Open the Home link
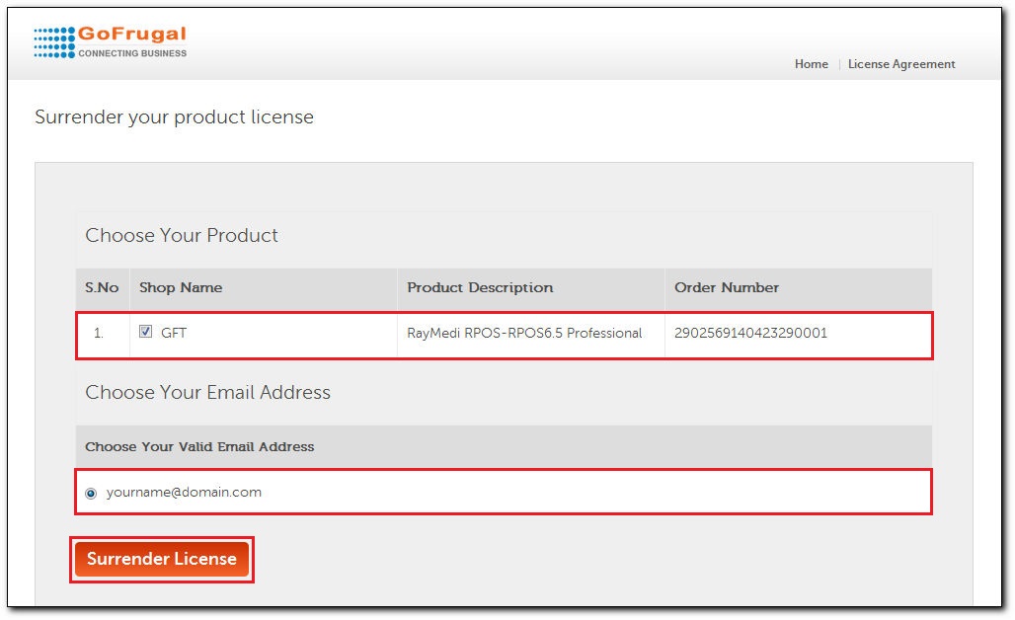The width and height of the screenshot is (1015, 620). [811, 64]
